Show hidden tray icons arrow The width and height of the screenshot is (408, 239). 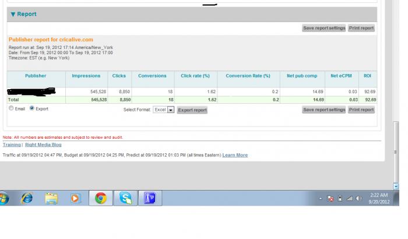[x=321, y=199]
